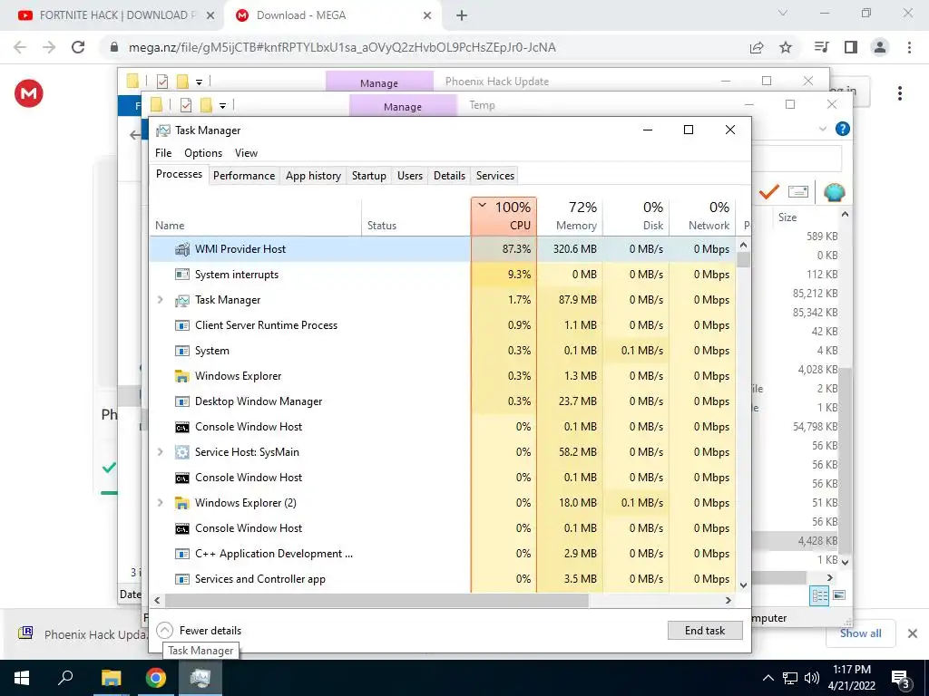
Task: Open taskbar search magnifier
Action: [x=65, y=678]
